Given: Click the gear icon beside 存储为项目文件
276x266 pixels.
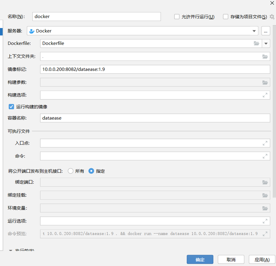Looking at the screenshot, I should [x=273, y=17].
